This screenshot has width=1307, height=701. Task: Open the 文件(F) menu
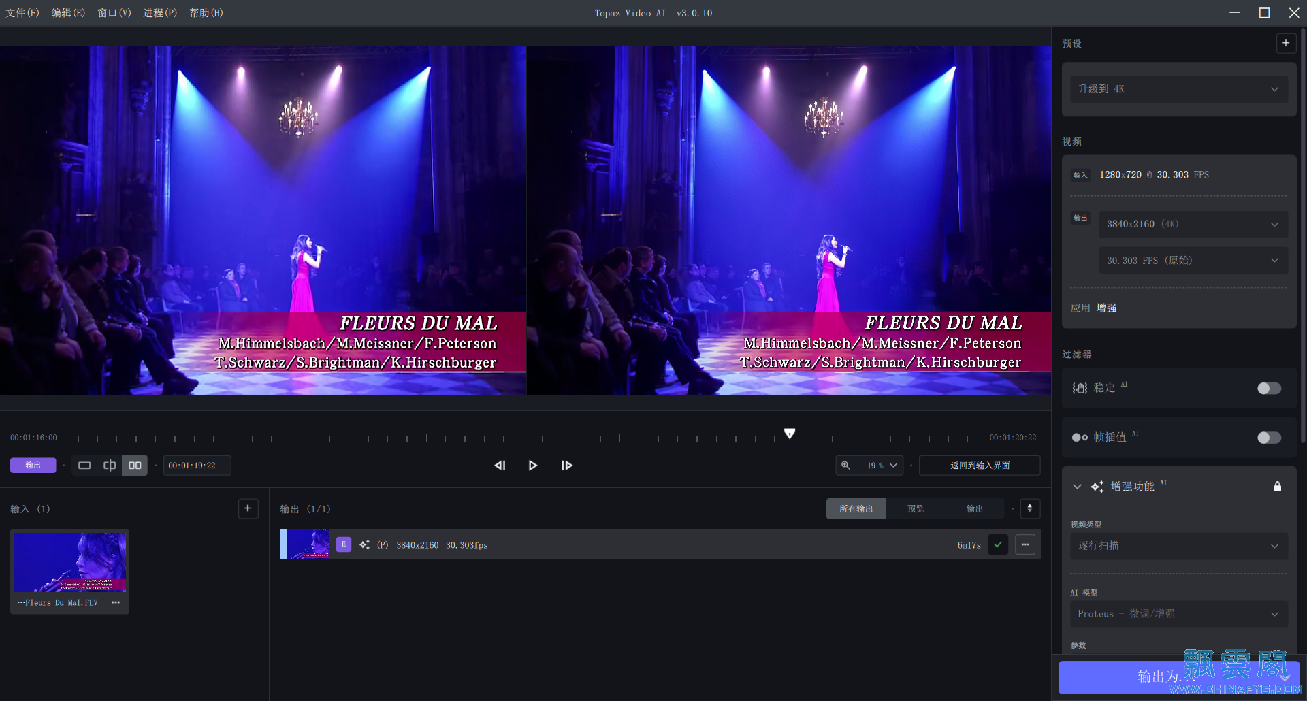(22, 13)
